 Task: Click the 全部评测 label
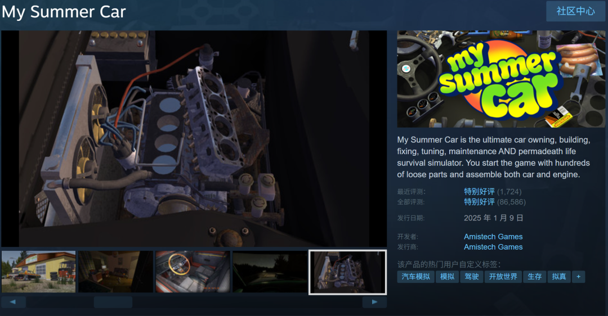click(411, 202)
